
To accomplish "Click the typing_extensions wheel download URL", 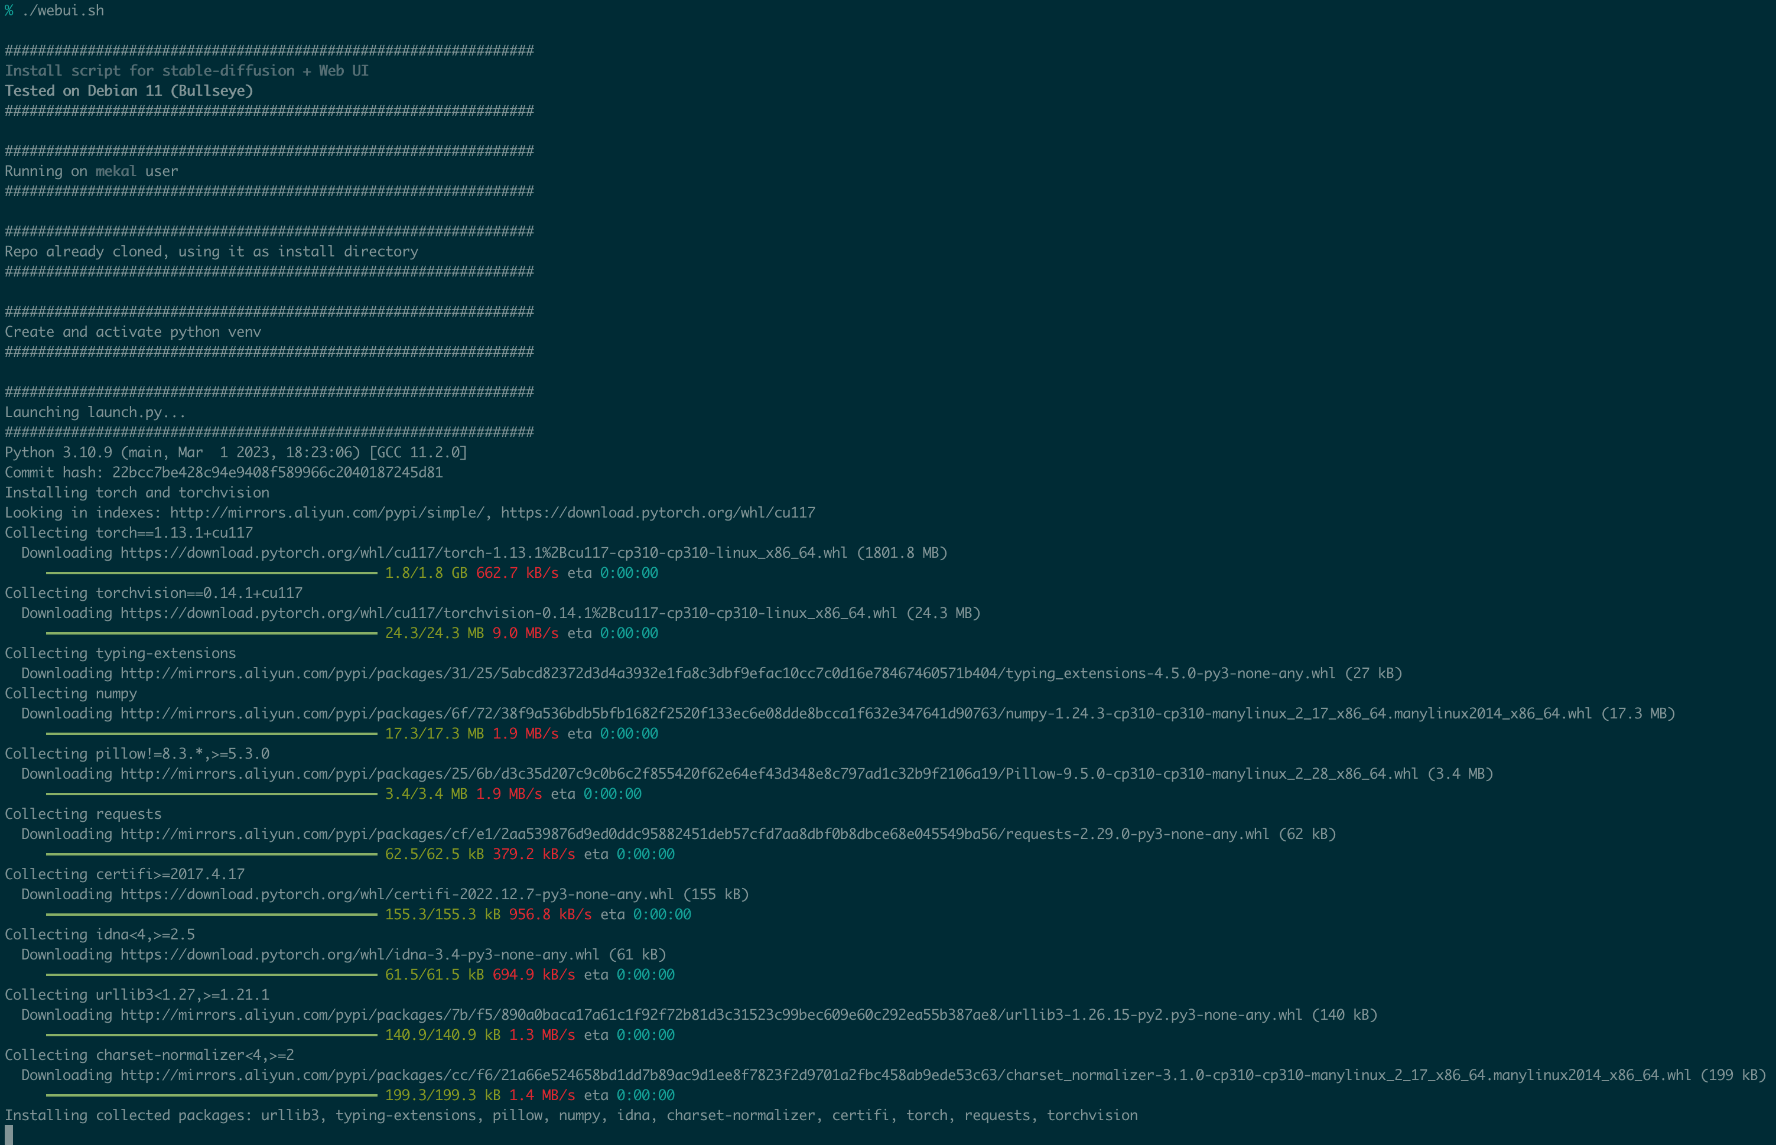I will pyautogui.click(x=727, y=673).
